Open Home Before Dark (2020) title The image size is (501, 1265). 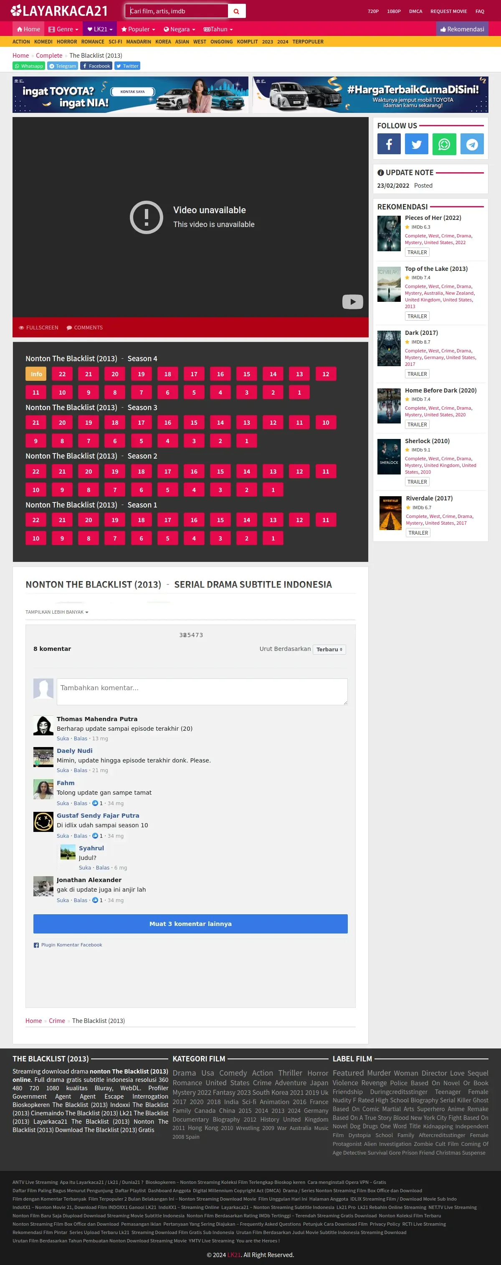[441, 390]
